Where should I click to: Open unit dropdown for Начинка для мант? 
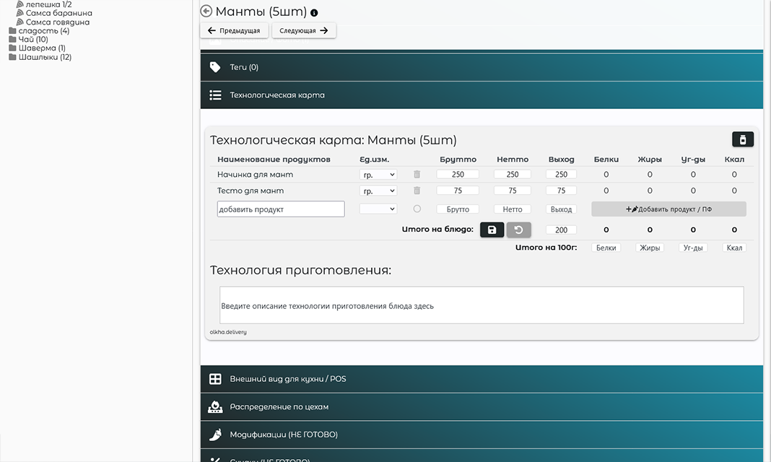point(378,175)
